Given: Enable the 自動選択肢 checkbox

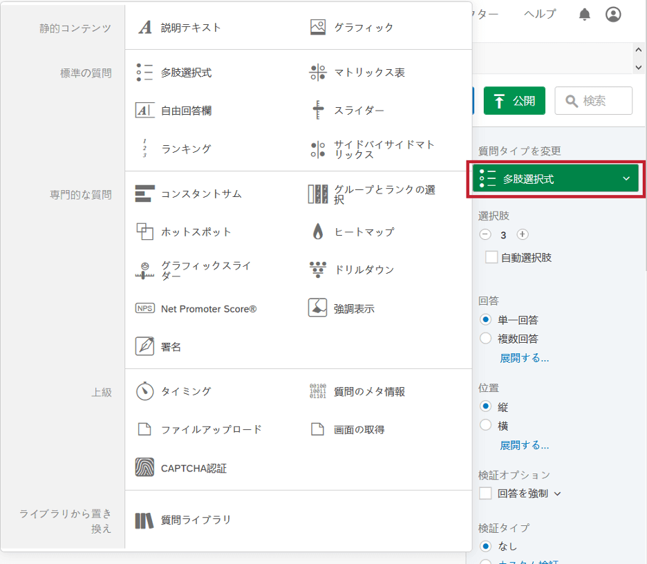Looking at the screenshot, I should click(491, 257).
